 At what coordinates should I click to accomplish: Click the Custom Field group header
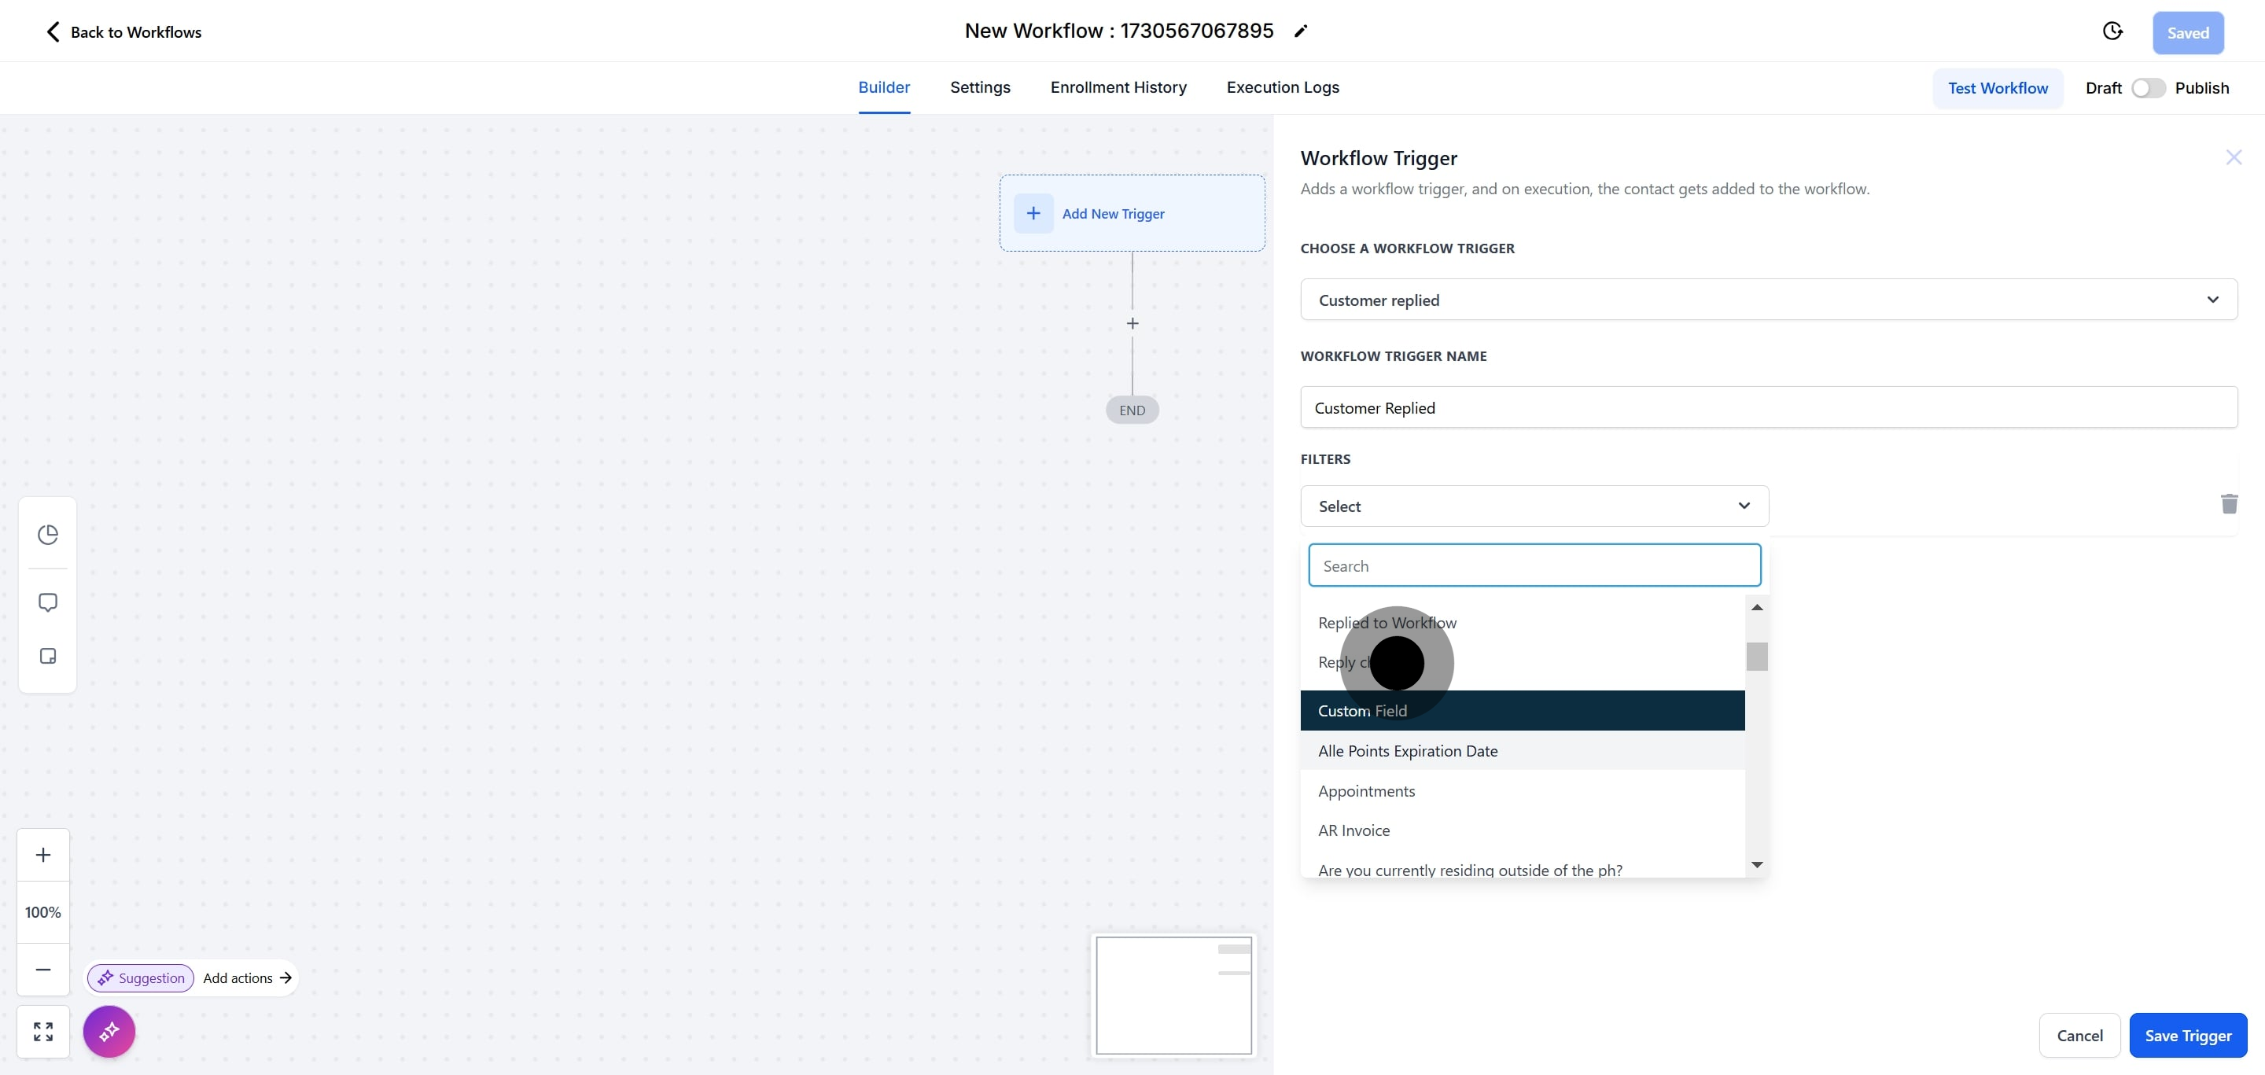[x=1522, y=710]
